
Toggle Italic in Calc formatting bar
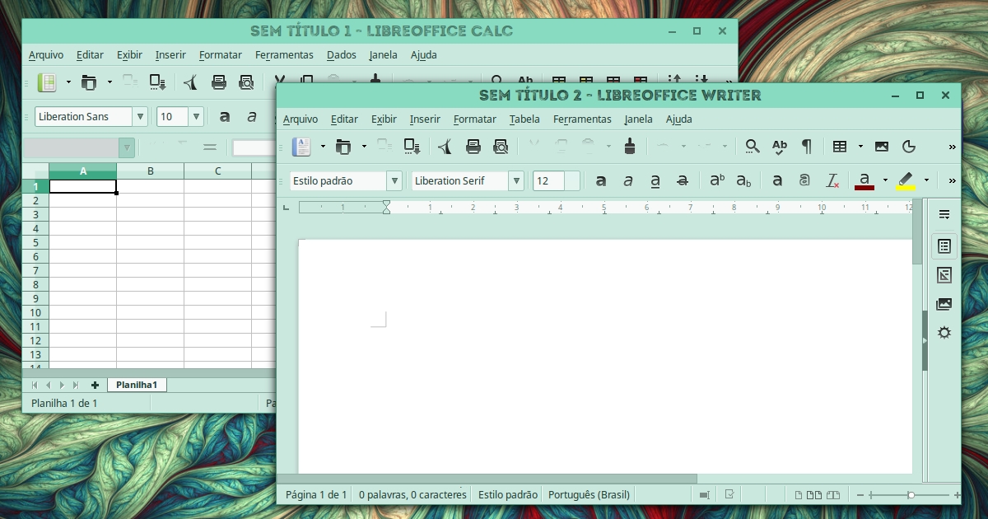point(252,117)
